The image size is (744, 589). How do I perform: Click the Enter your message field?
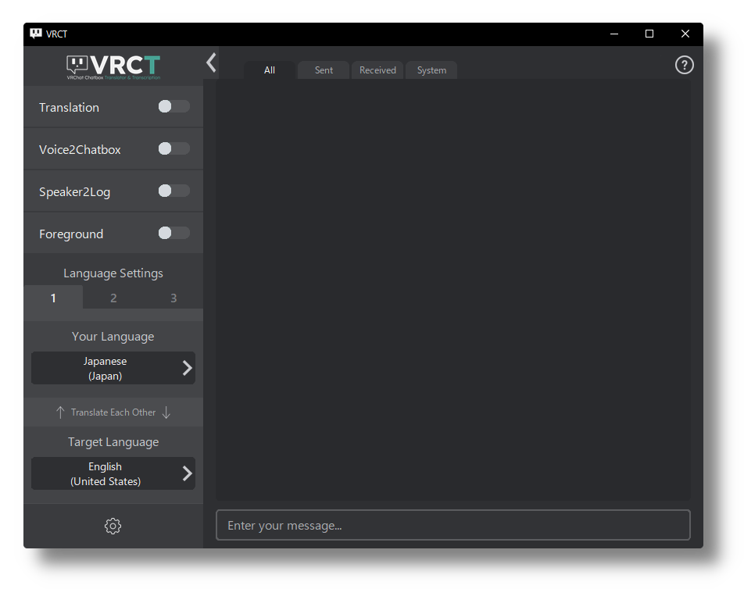tap(453, 525)
